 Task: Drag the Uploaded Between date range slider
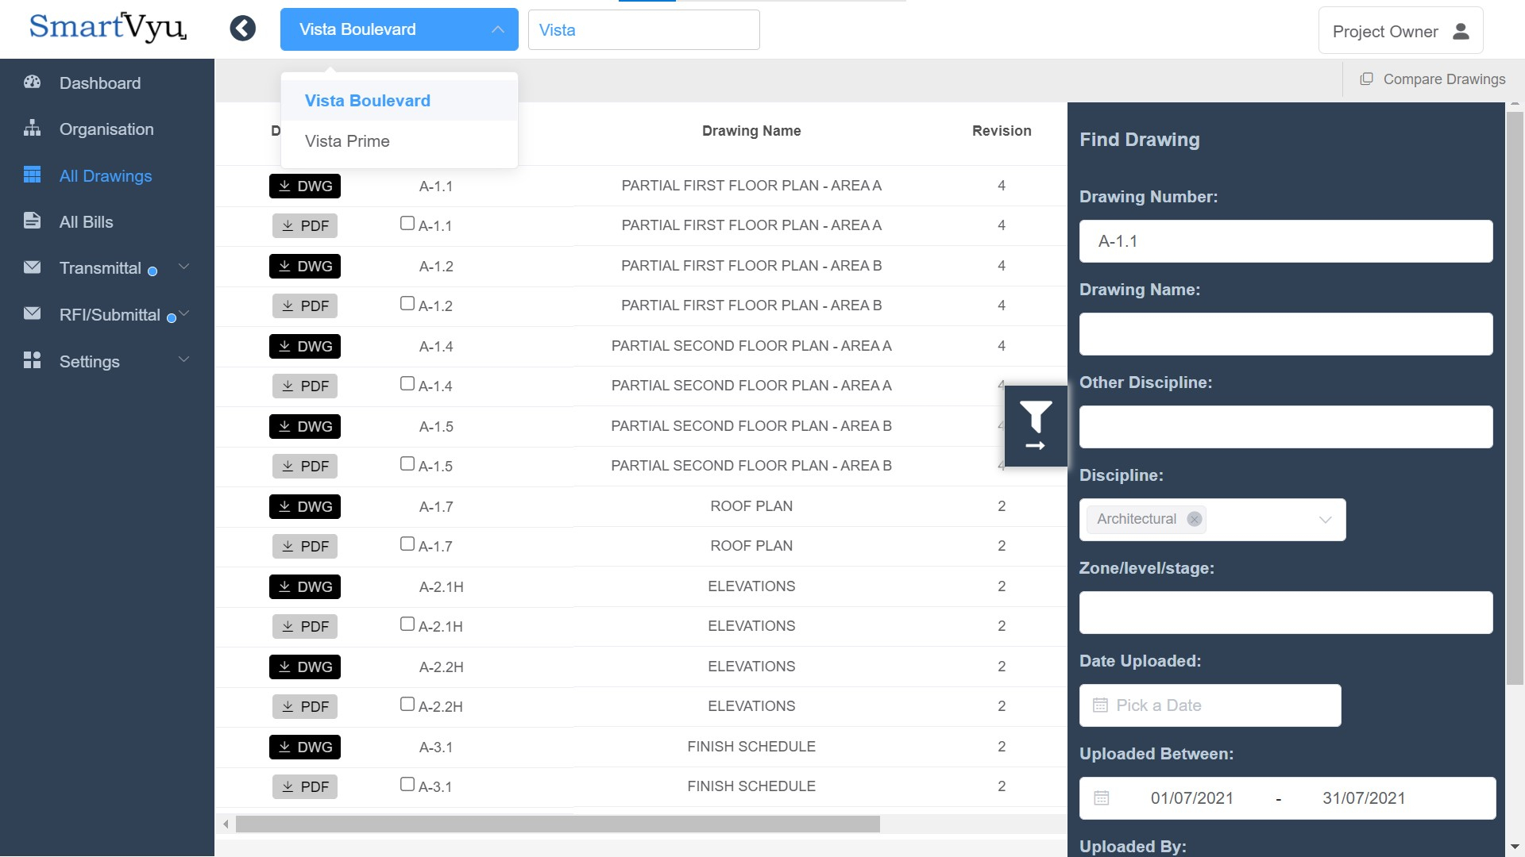[1288, 797]
